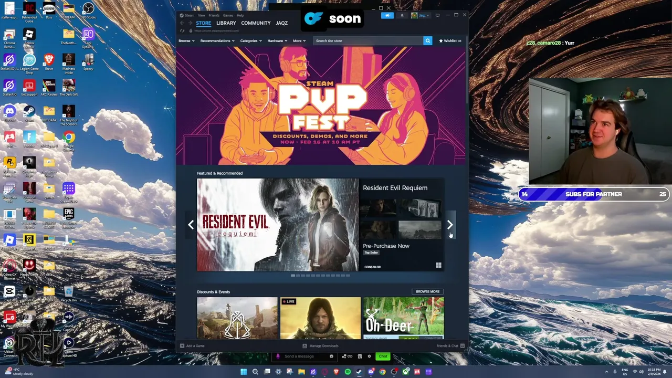This screenshot has width=672, height=378.
Task: Go back using Steam's back arrow
Action: point(182,23)
